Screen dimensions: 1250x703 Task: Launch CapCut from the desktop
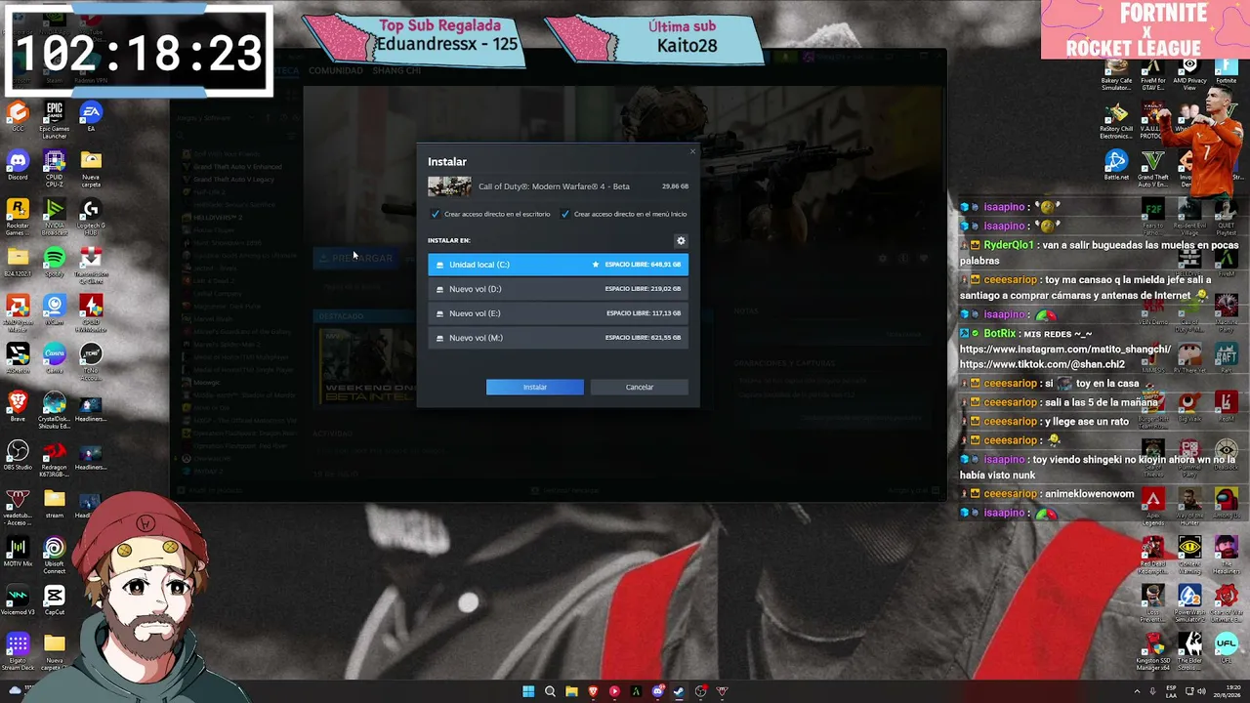(x=55, y=600)
